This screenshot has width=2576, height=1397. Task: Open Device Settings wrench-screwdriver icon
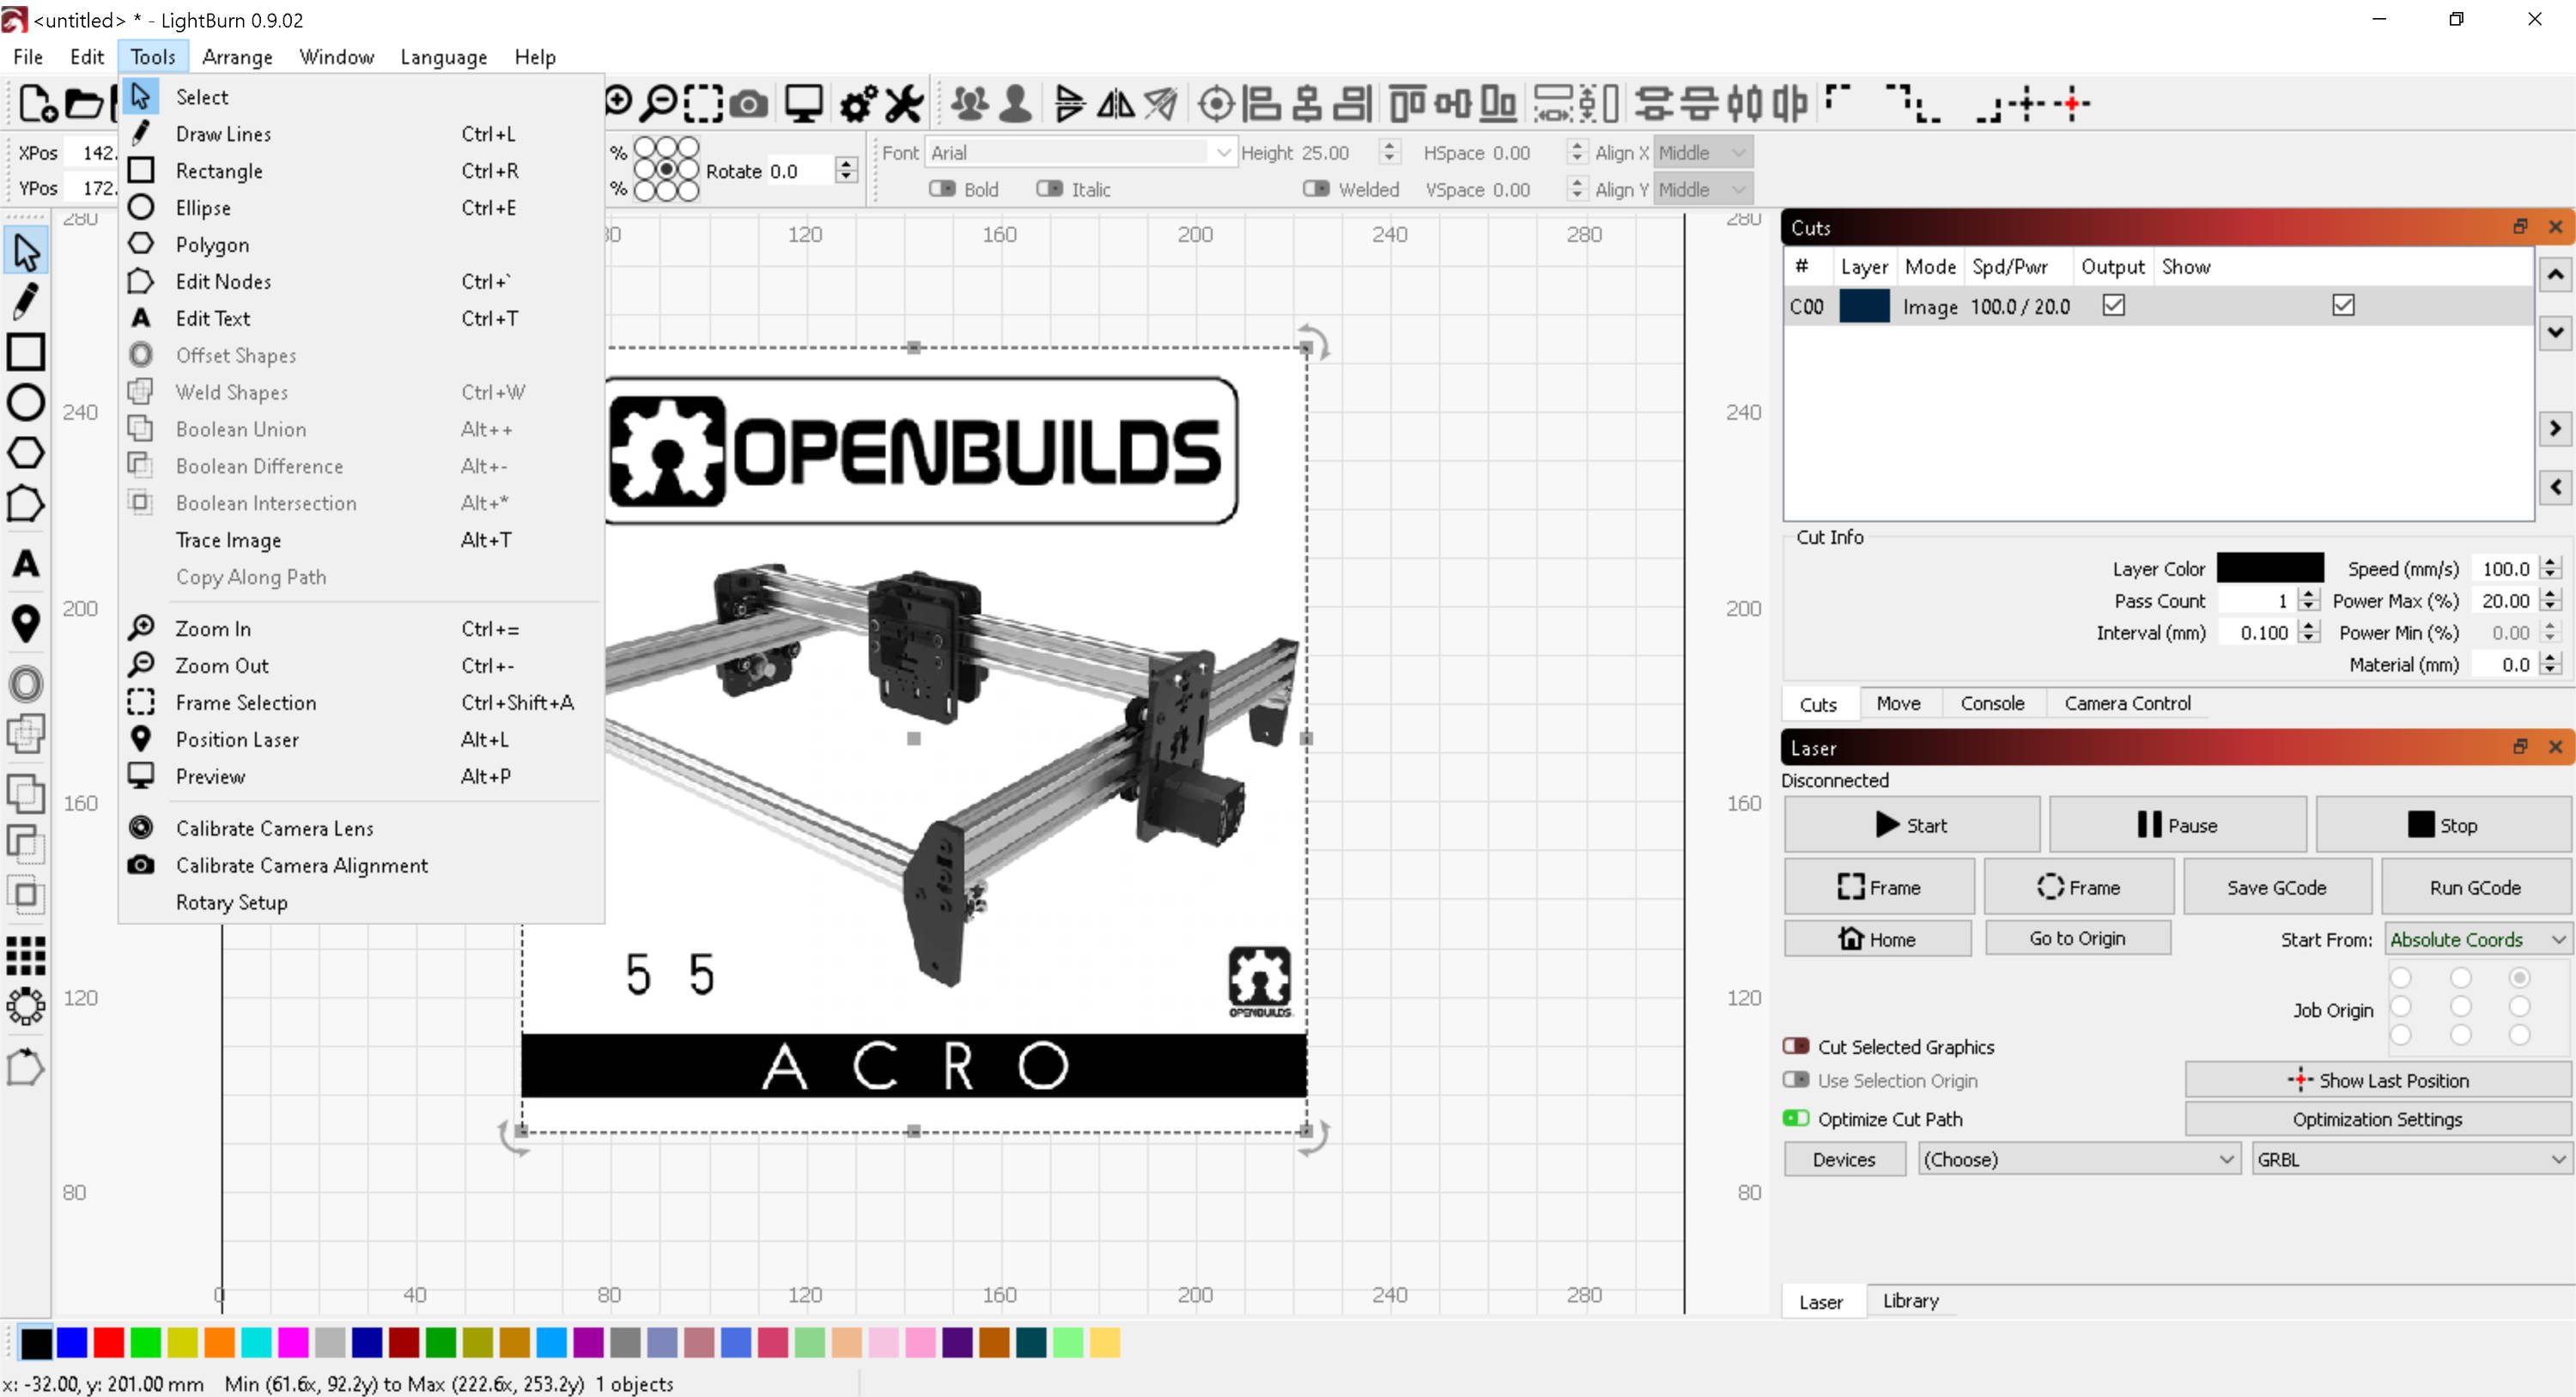pyautogui.click(x=905, y=103)
